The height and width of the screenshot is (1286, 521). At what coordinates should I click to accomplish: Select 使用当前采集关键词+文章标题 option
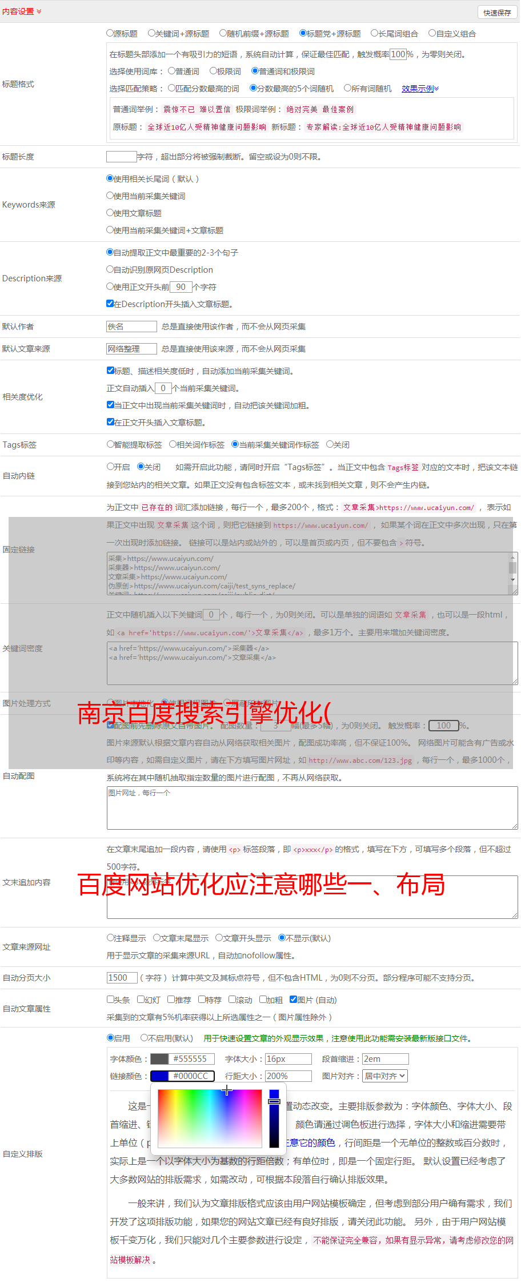110,230
